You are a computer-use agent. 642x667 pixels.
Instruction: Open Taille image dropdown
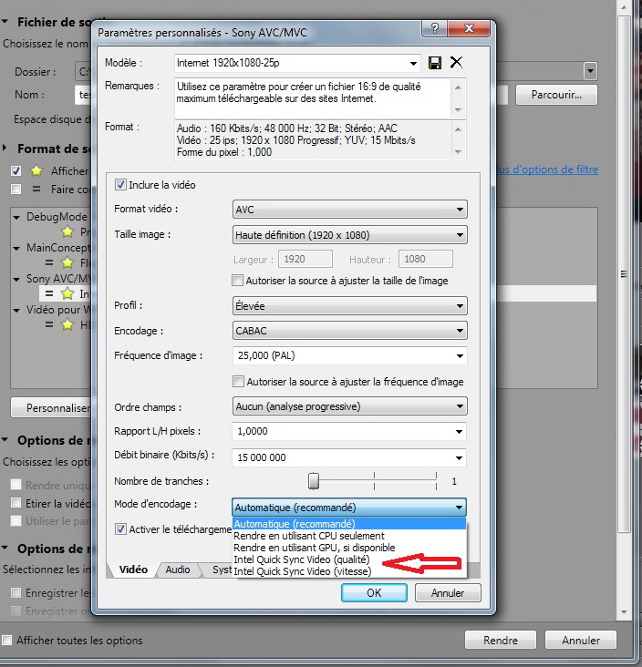[349, 235]
